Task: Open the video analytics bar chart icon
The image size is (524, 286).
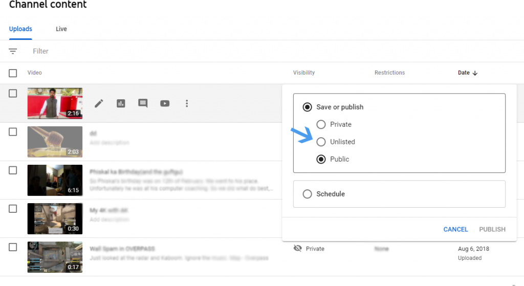Action: tap(121, 103)
